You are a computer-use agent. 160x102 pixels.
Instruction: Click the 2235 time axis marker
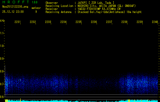[79, 22]
